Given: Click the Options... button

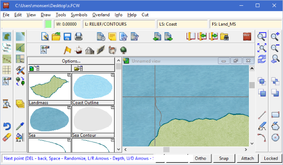Looking at the screenshot, I should point(71,61).
